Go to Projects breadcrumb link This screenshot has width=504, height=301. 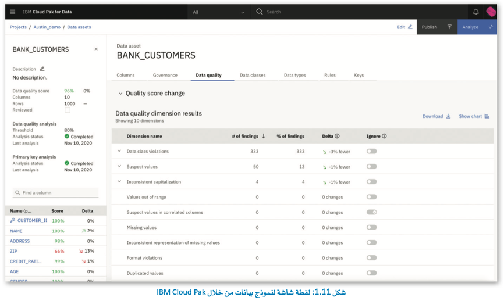coord(18,27)
